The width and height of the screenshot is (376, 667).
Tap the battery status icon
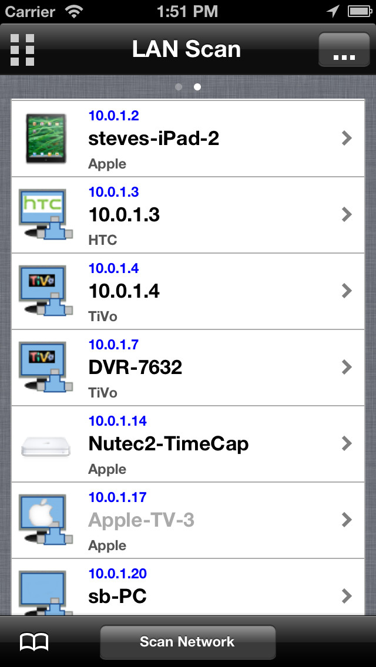(x=360, y=12)
